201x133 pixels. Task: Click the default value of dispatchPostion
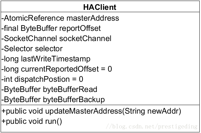(x=81, y=79)
